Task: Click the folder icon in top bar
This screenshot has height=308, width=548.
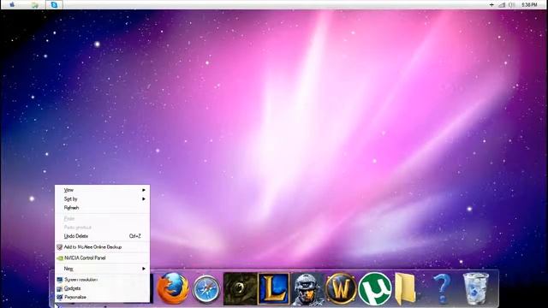Action: [x=34, y=5]
